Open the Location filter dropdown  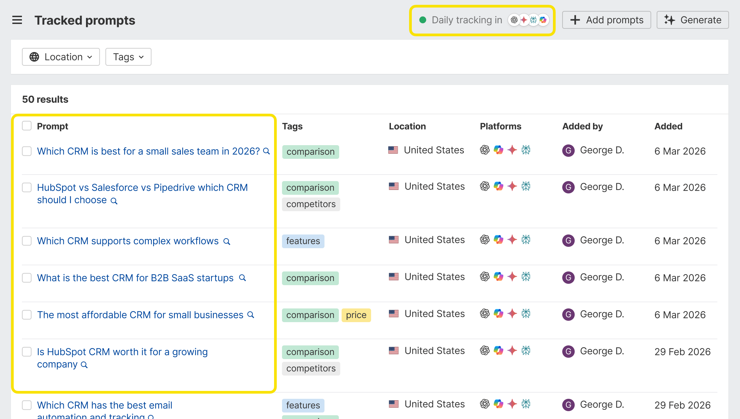tap(61, 57)
